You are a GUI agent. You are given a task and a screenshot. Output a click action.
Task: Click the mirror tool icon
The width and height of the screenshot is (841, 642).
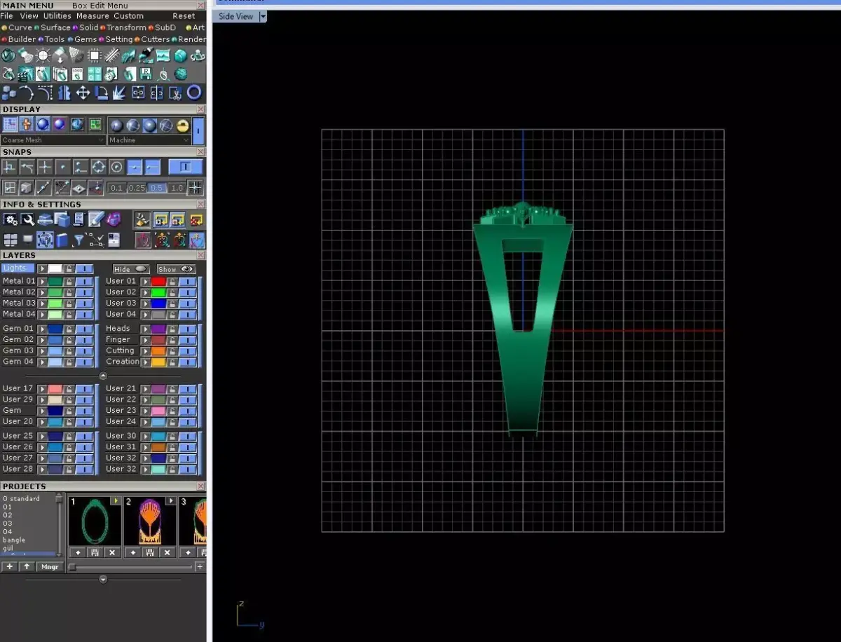pyautogui.click(x=64, y=93)
